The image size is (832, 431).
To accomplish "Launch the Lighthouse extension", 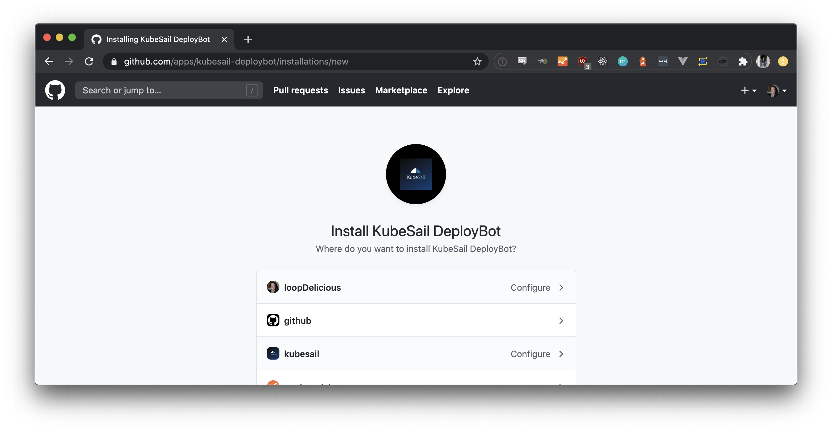I will point(643,61).
